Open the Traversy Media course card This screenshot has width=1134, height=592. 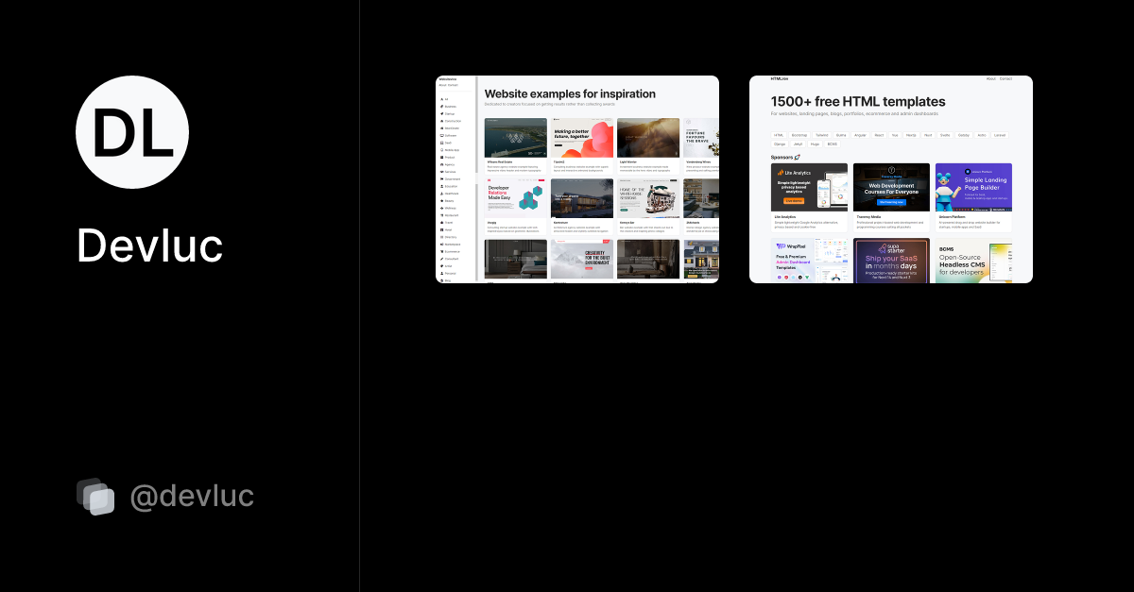point(891,187)
